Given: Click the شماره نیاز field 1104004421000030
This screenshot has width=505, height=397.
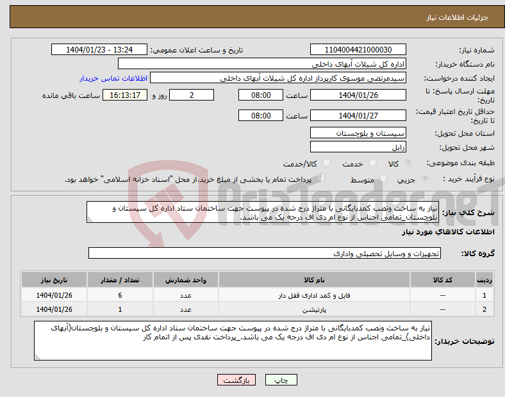Looking at the screenshot, I should [x=358, y=50].
